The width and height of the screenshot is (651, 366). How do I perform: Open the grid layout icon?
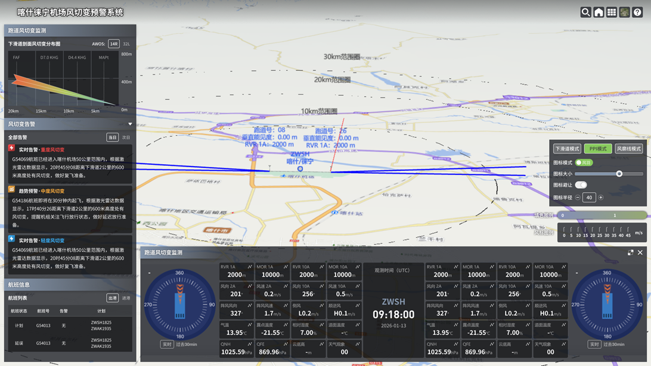pyautogui.click(x=612, y=12)
